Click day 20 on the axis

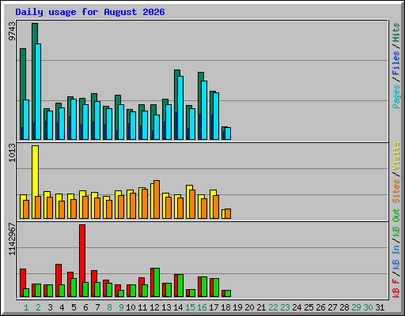(x=249, y=307)
